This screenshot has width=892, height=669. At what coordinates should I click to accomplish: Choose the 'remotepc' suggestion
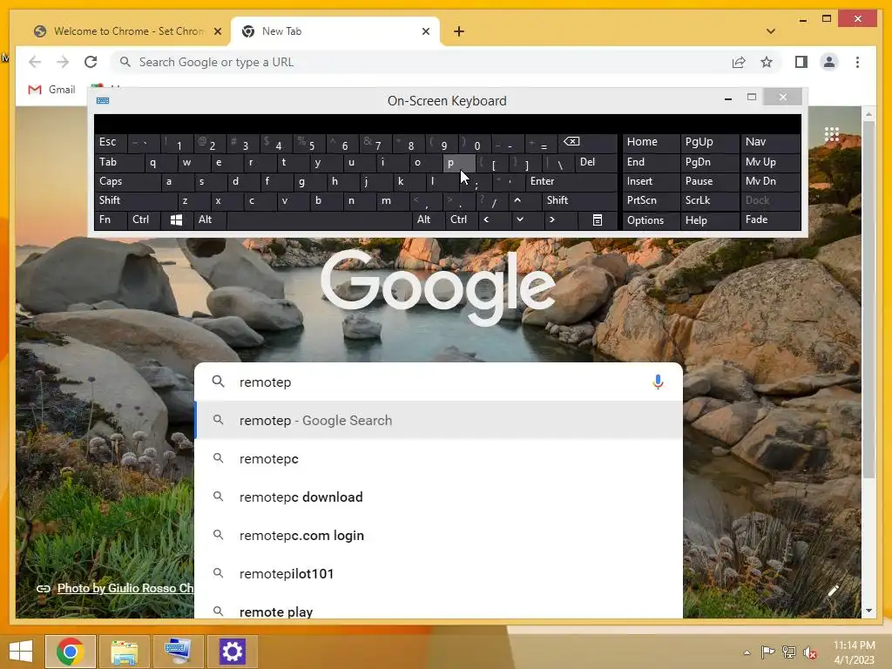438,458
